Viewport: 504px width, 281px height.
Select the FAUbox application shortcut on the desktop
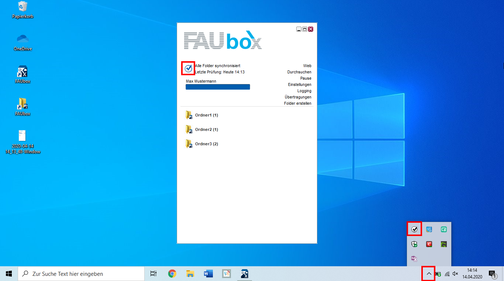click(23, 74)
